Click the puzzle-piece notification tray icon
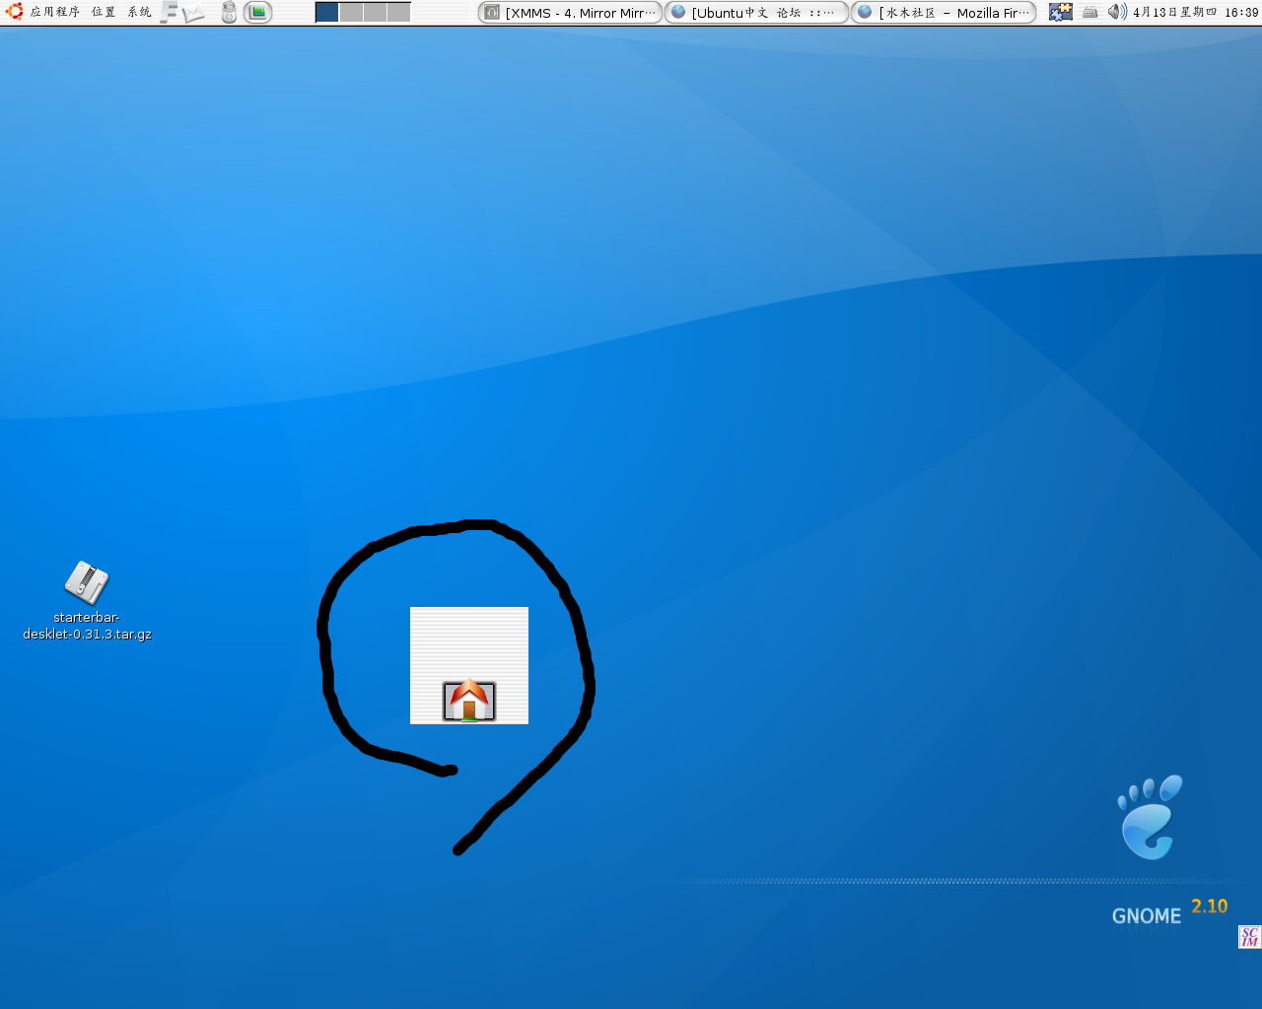The height and width of the screenshot is (1009, 1262). pyautogui.click(x=1061, y=12)
